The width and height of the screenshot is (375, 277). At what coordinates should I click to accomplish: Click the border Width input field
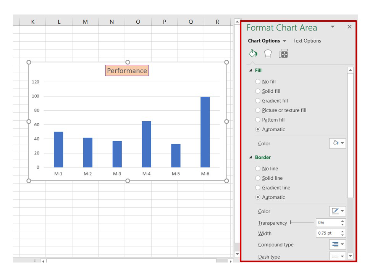(327, 233)
